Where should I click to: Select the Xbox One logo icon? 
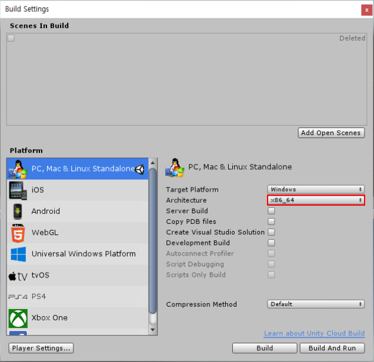coord(18,319)
